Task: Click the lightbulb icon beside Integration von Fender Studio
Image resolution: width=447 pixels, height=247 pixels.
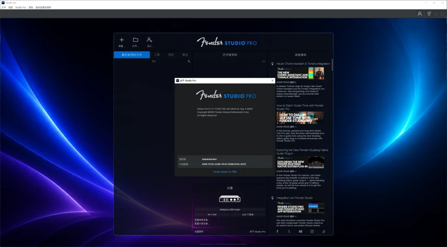Action: click(x=272, y=198)
